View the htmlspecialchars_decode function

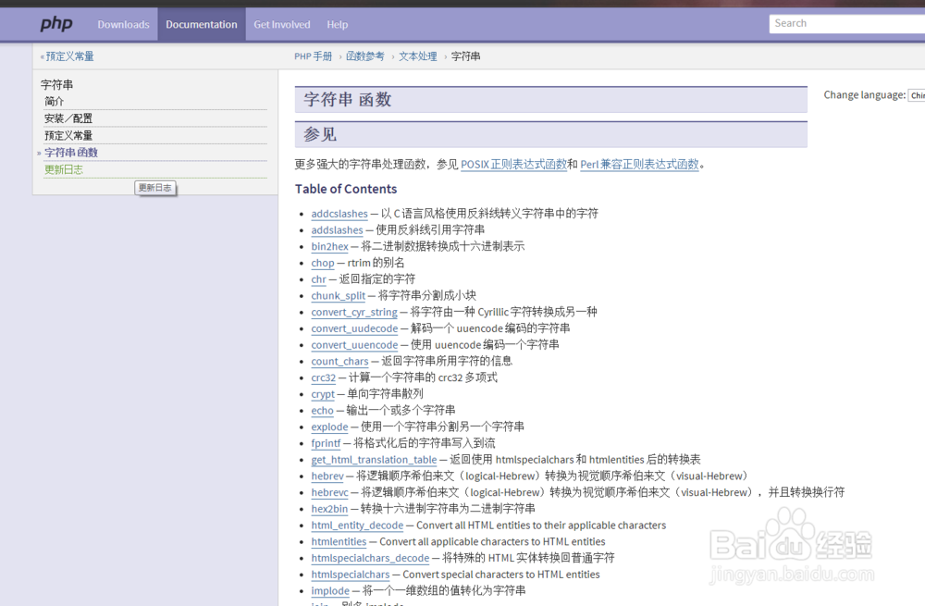click(370, 558)
